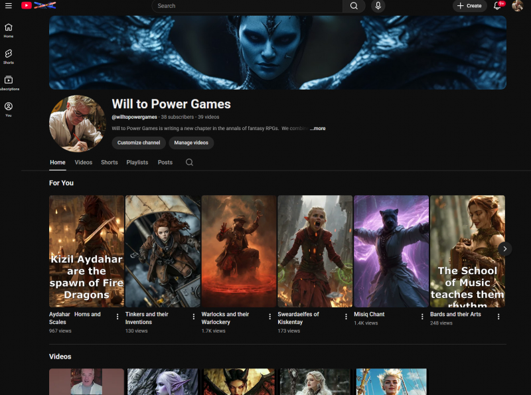Open Shorts from the sidebar
The image size is (531, 395).
pos(9,56)
